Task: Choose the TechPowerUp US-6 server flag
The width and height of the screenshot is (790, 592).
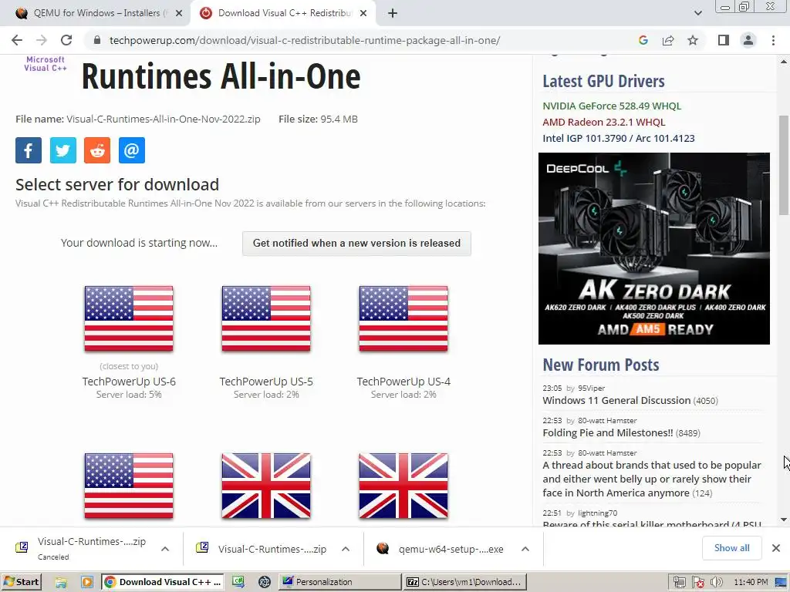Action: [129, 318]
